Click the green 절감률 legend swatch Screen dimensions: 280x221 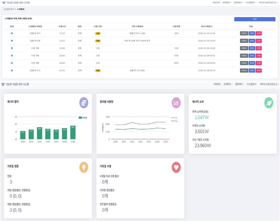[x=80, y=118]
